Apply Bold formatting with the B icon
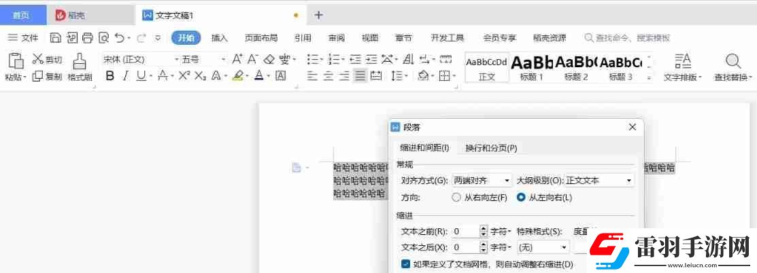Viewport: 757px width, 273px height. point(110,76)
